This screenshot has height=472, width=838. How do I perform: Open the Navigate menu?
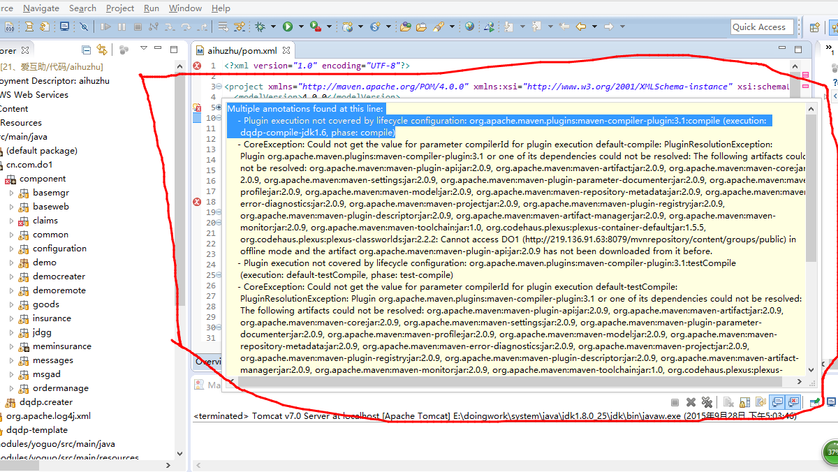(41, 8)
